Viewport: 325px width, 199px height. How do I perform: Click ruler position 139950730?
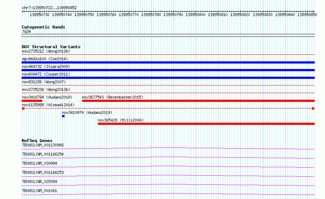[39, 15]
